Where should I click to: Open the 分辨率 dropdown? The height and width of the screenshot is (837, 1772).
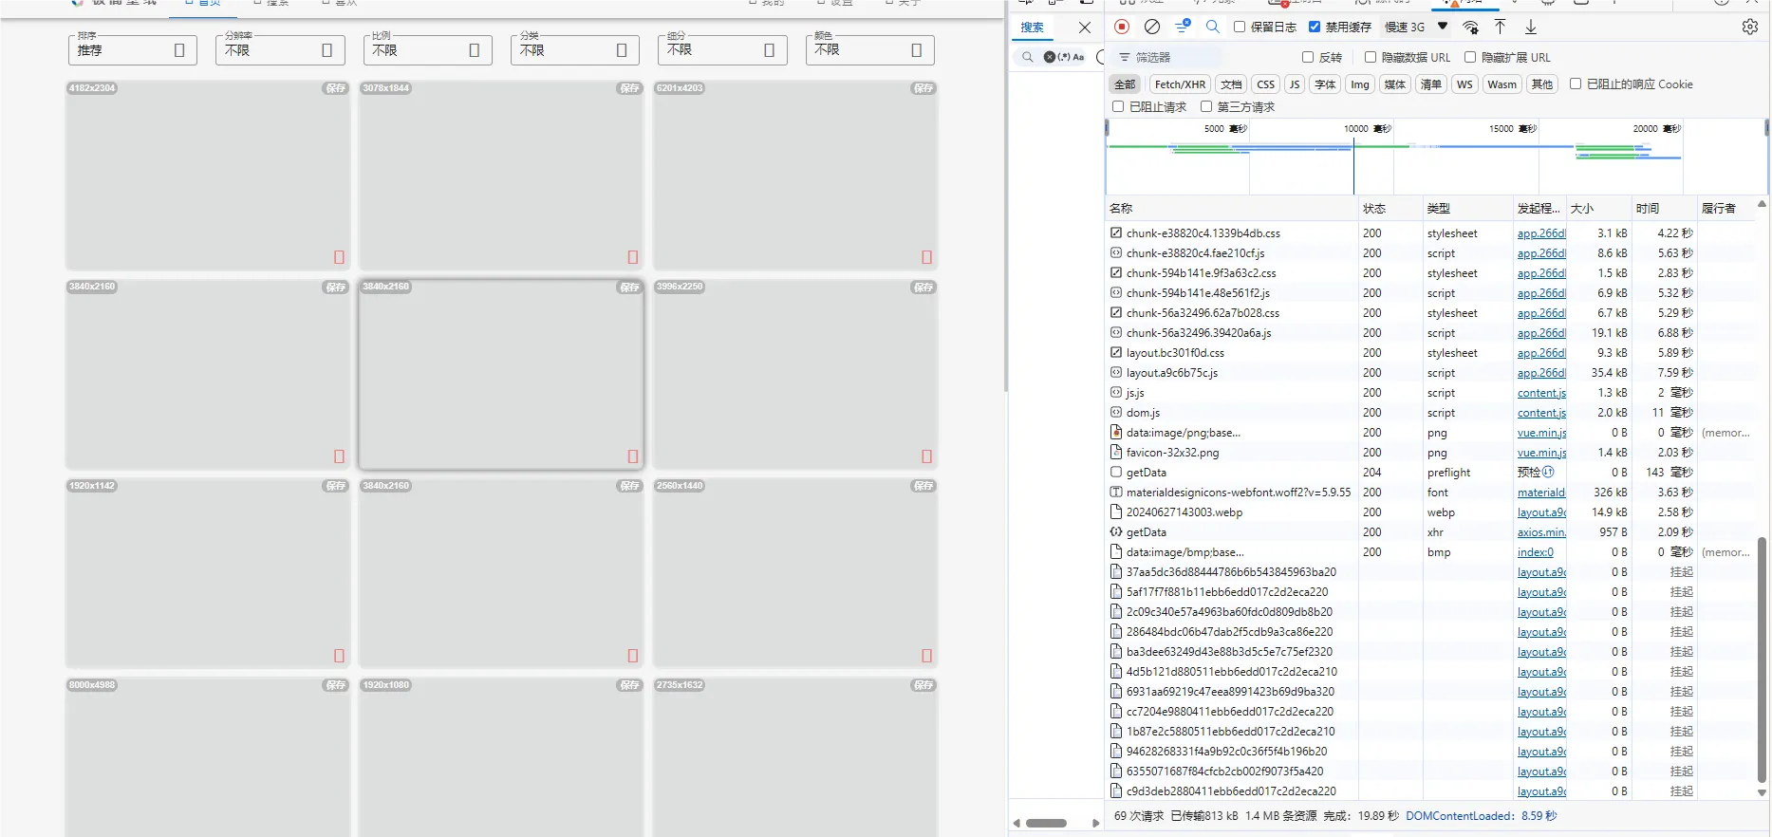tap(280, 49)
